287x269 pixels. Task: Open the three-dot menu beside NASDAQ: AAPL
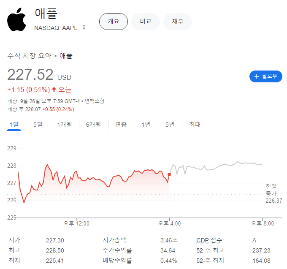tap(84, 27)
